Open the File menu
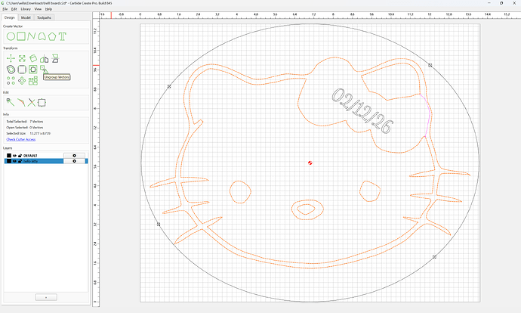 click(5, 9)
